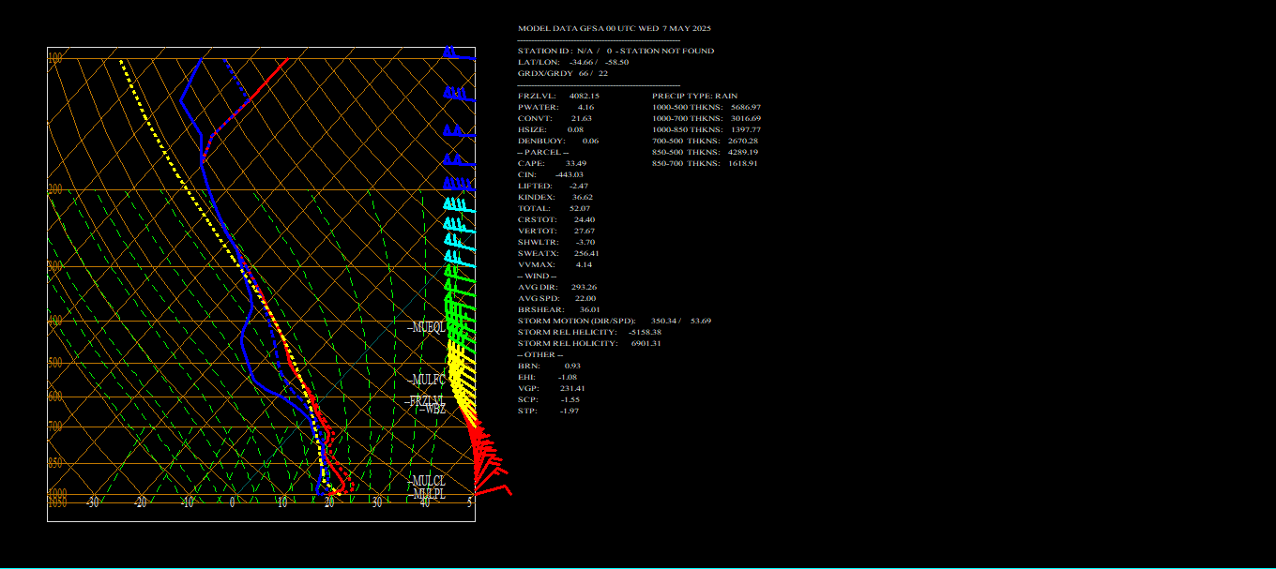Click the DENBUOY value 0.06

[590, 141]
